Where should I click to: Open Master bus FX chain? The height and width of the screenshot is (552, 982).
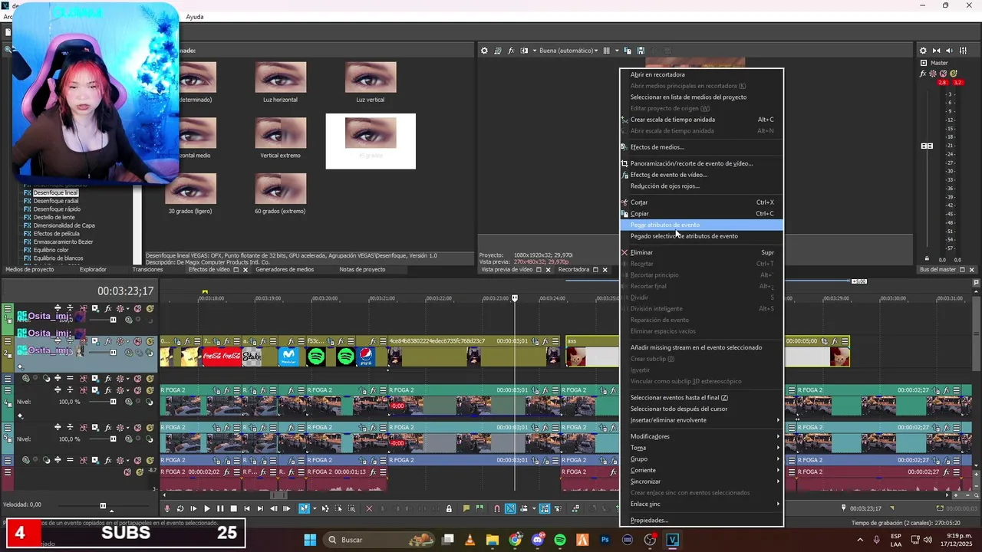923,74
